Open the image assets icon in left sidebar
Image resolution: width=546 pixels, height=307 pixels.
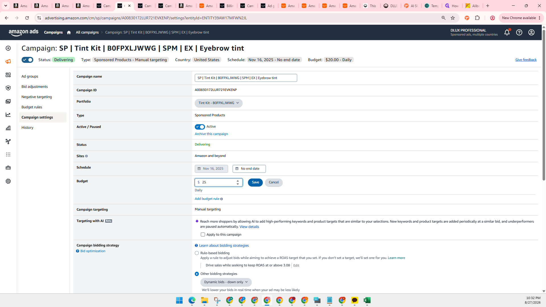point(8,101)
